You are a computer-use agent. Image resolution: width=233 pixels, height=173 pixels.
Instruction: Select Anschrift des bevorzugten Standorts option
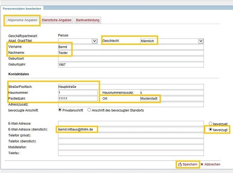89,110
